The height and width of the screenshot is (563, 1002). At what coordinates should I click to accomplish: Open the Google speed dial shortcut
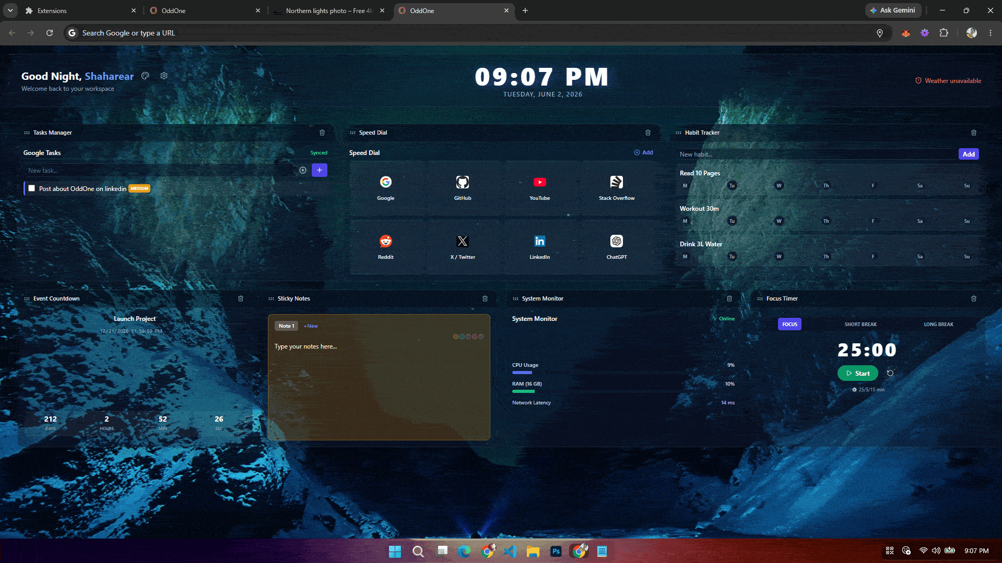[386, 188]
